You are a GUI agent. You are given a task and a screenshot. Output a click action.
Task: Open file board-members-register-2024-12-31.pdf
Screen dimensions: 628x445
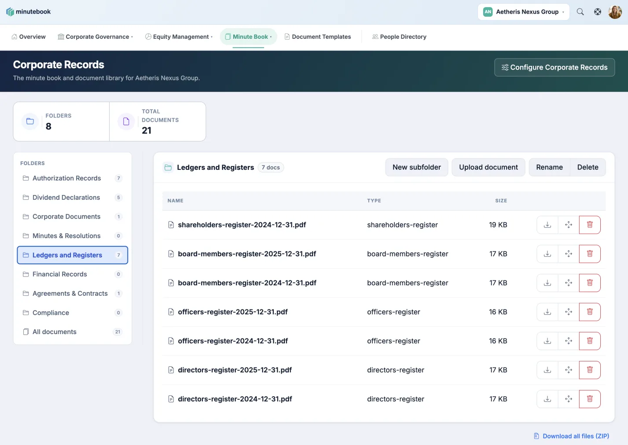click(247, 283)
